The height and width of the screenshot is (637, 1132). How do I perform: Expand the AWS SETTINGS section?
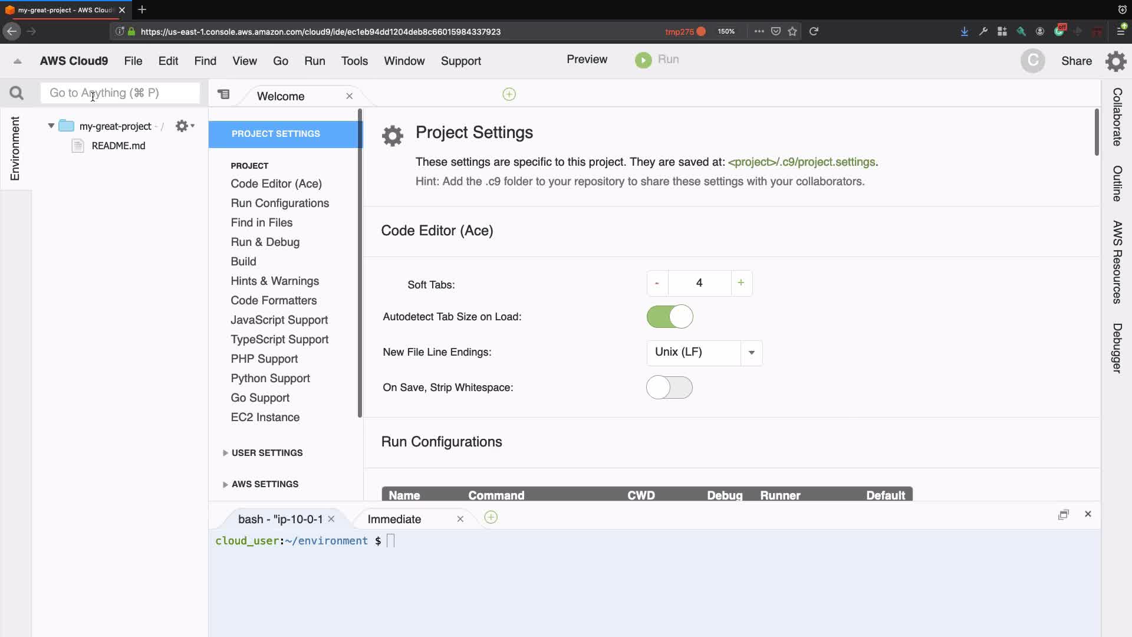coord(264,484)
